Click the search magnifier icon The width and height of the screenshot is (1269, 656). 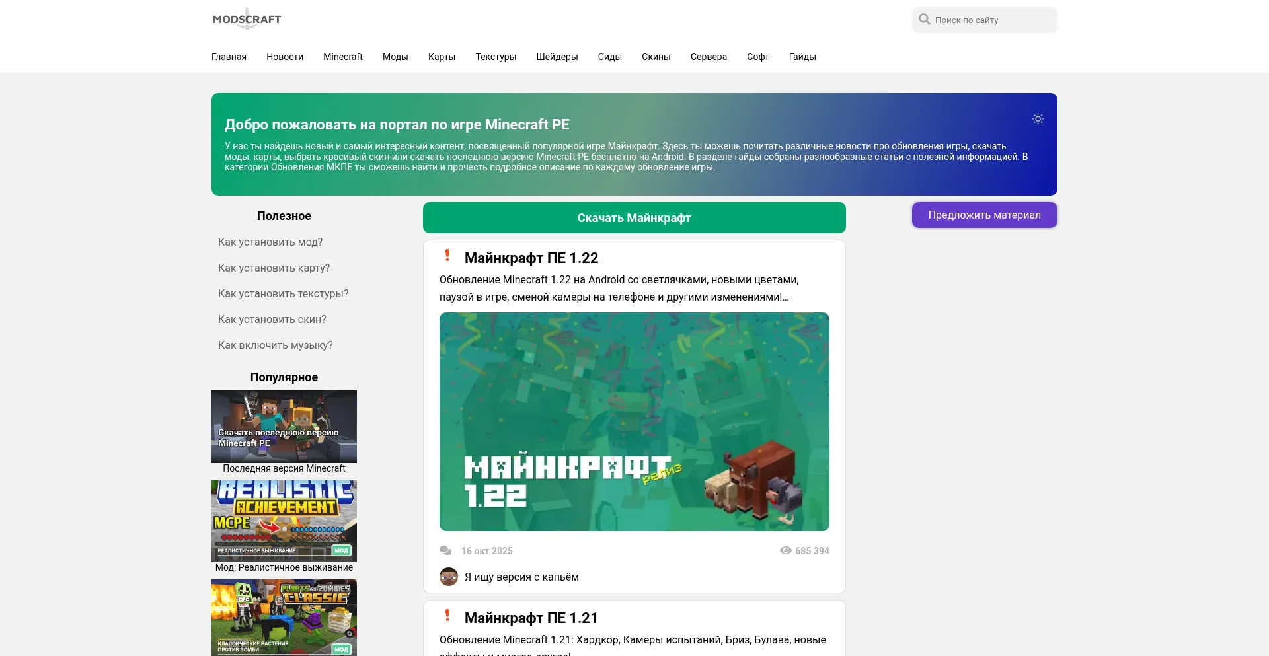point(925,20)
